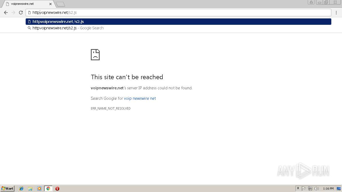The width and height of the screenshot is (342, 192).
Task: Close the voipnewswire.net tab
Action: (x=50, y=4)
